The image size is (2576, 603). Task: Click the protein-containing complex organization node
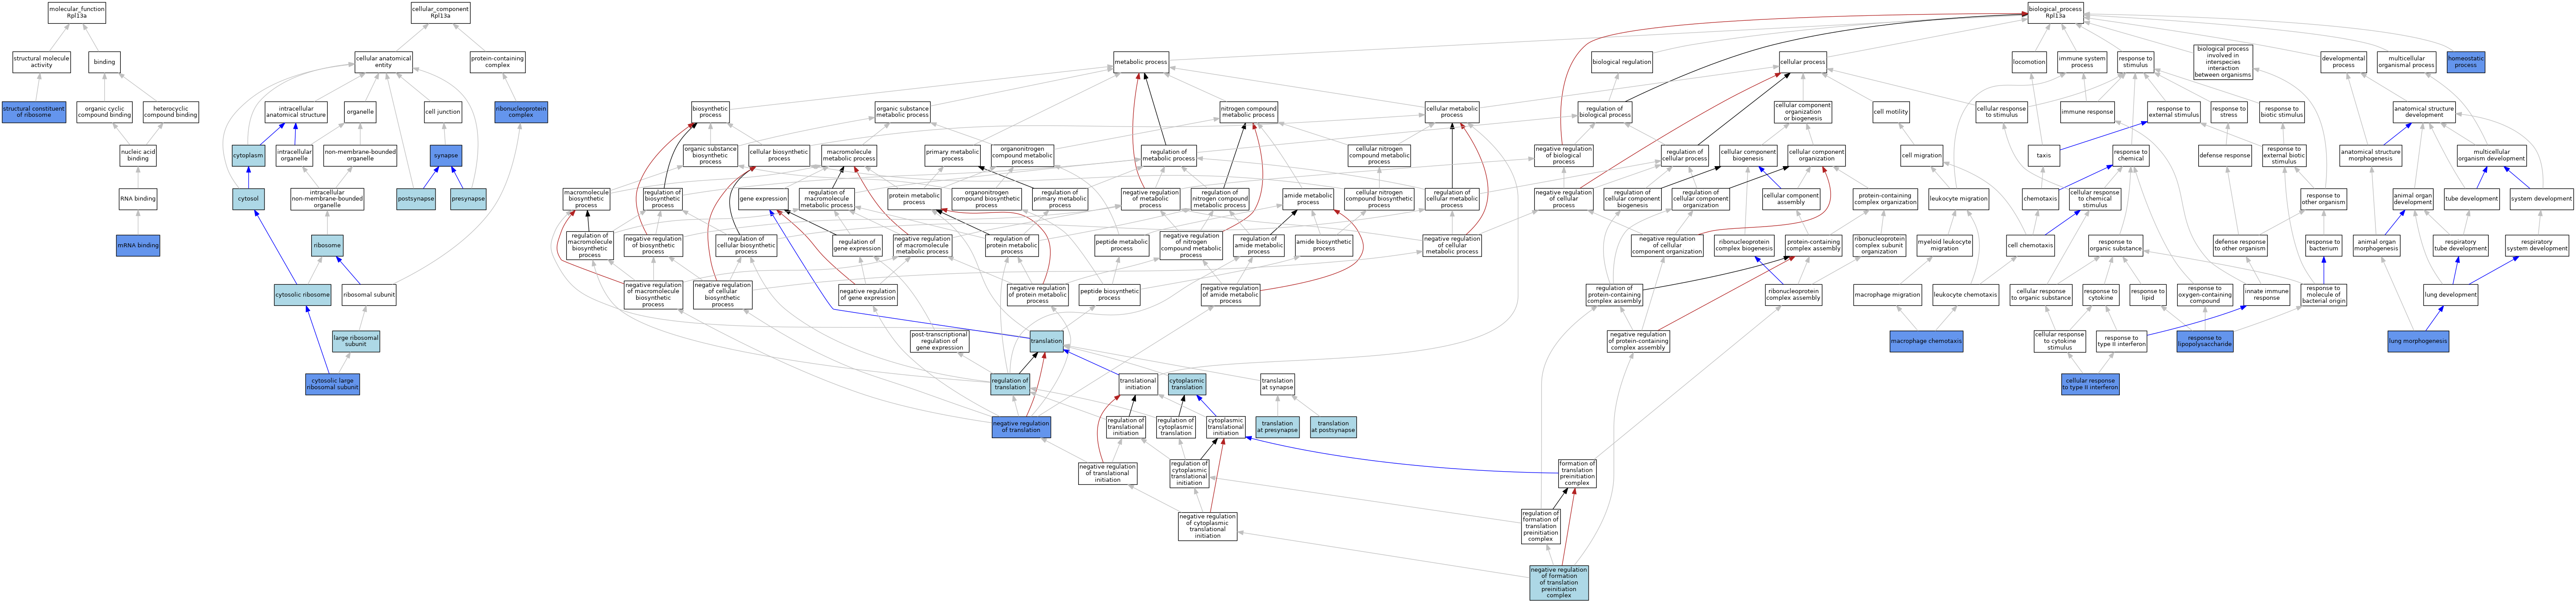click(x=1885, y=199)
